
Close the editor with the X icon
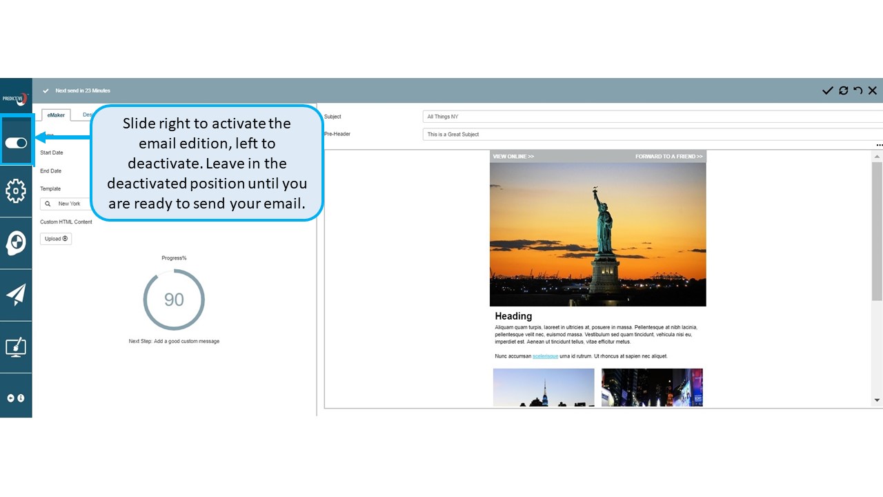pyautogui.click(x=873, y=90)
